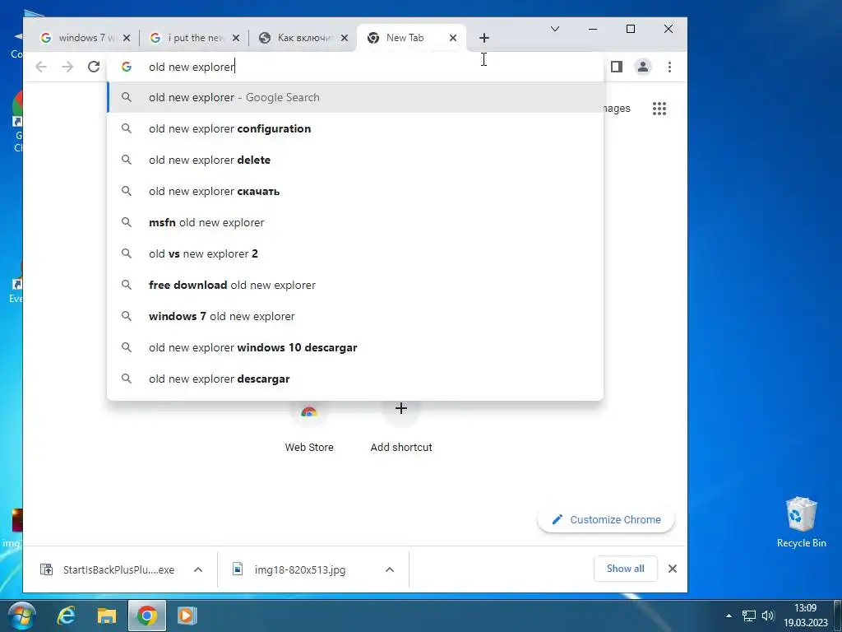Open a new tab with plus button
Viewport: 842px width, 632px height.
coord(483,38)
